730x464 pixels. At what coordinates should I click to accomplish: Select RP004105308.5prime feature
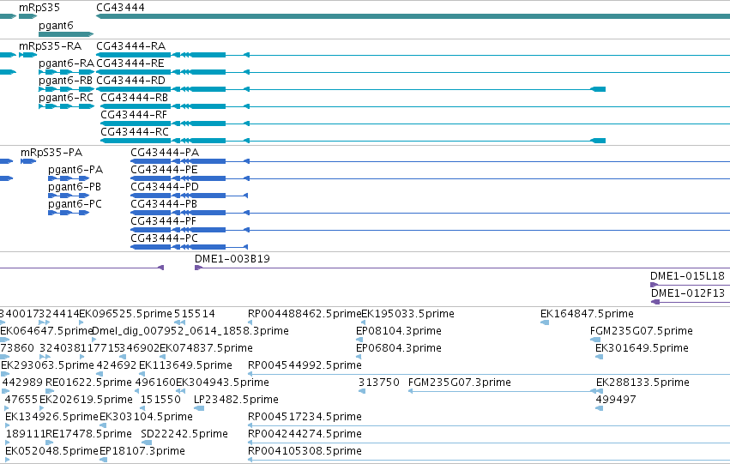(x=305, y=451)
